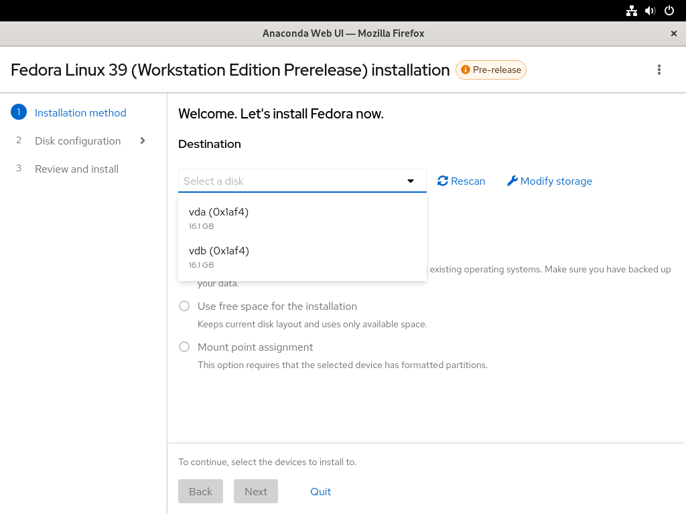
Task: Click the Next button
Action: pos(256,491)
